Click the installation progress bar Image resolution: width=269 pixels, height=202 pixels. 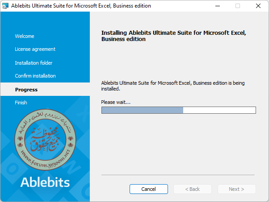(x=179, y=110)
